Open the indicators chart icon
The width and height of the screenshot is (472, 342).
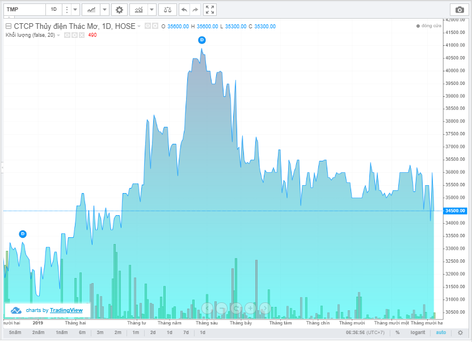coord(138,10)
